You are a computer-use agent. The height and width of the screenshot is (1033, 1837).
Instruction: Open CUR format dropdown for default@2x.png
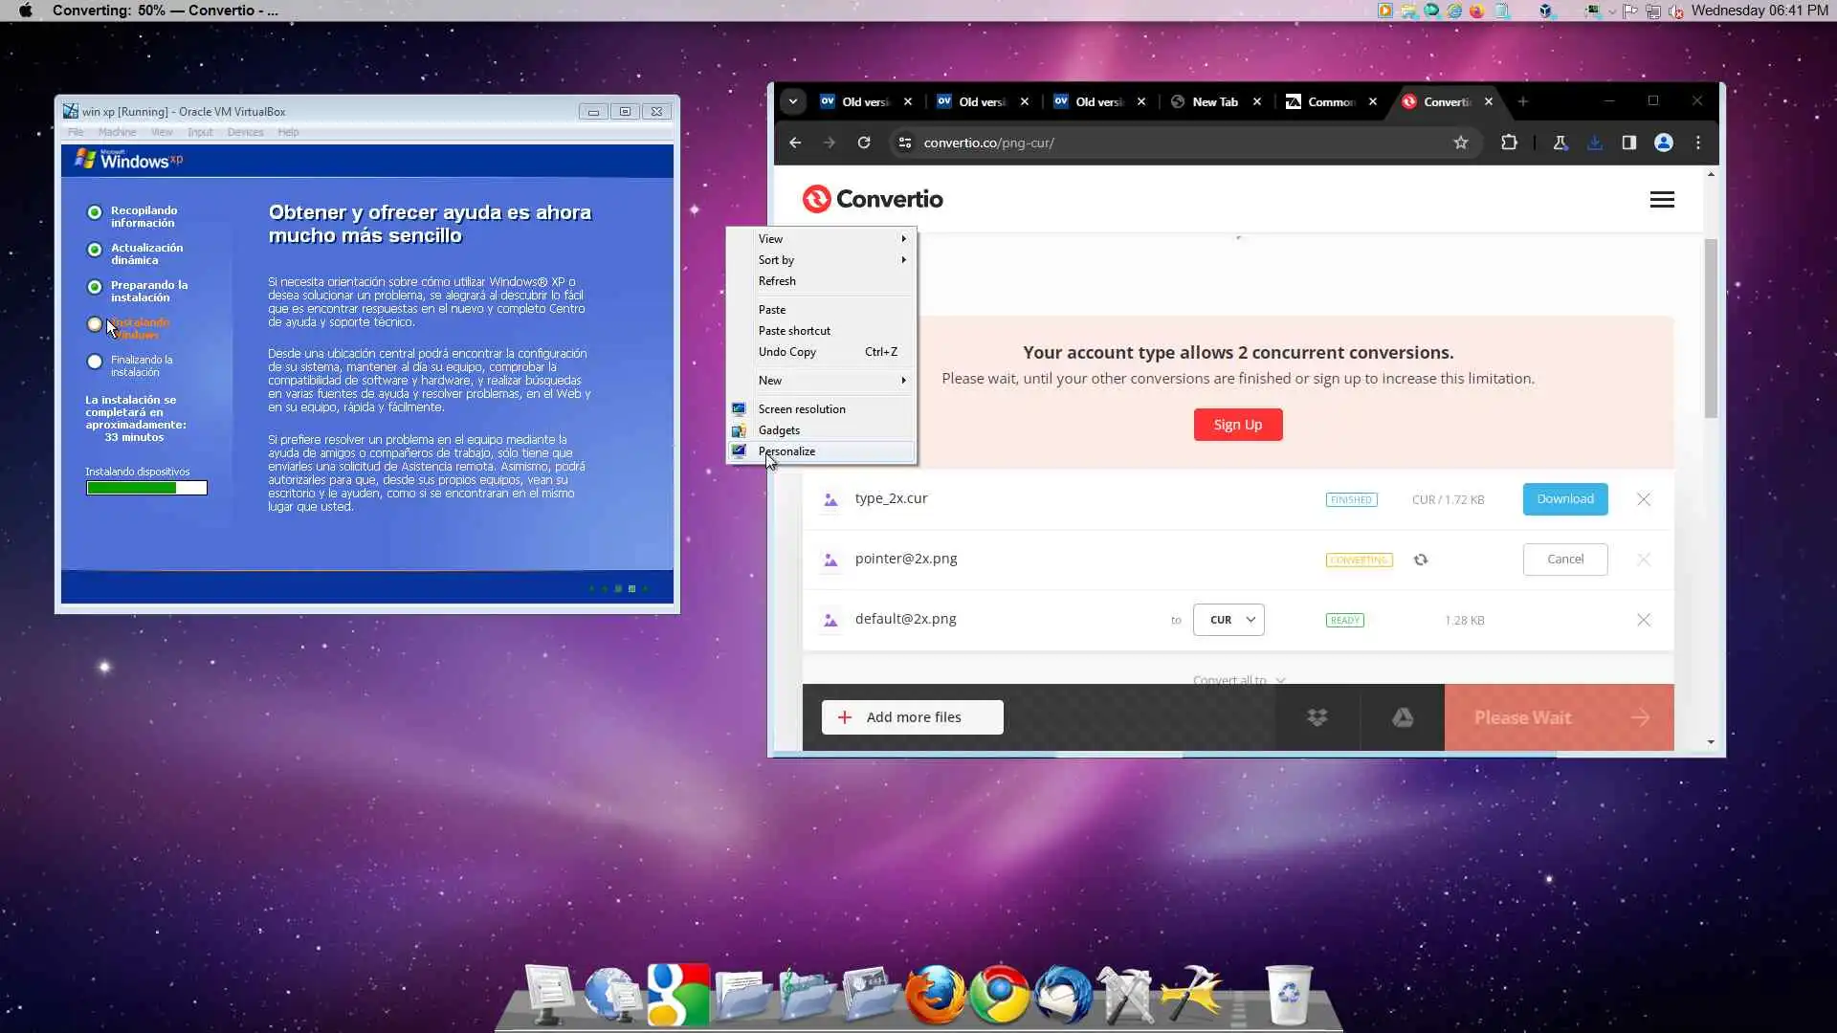(x=1229, y=620)
